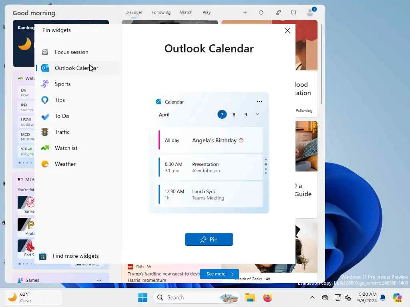Open the feed personalization icon beside refresh
This screenshot has height=307, width=410.
click(278, 12)
